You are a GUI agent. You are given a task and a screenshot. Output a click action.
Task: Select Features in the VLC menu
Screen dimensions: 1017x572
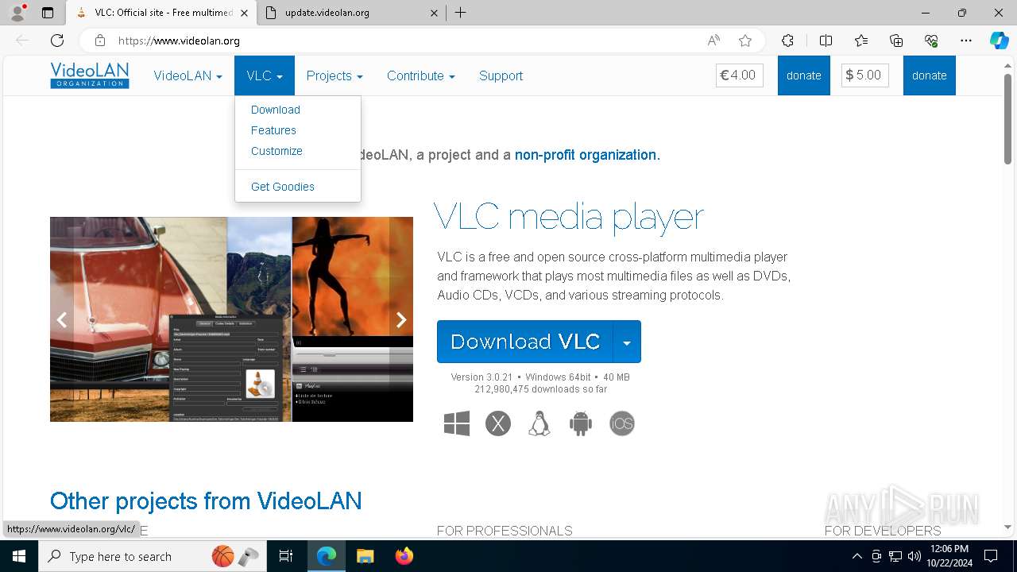point(273,130)
